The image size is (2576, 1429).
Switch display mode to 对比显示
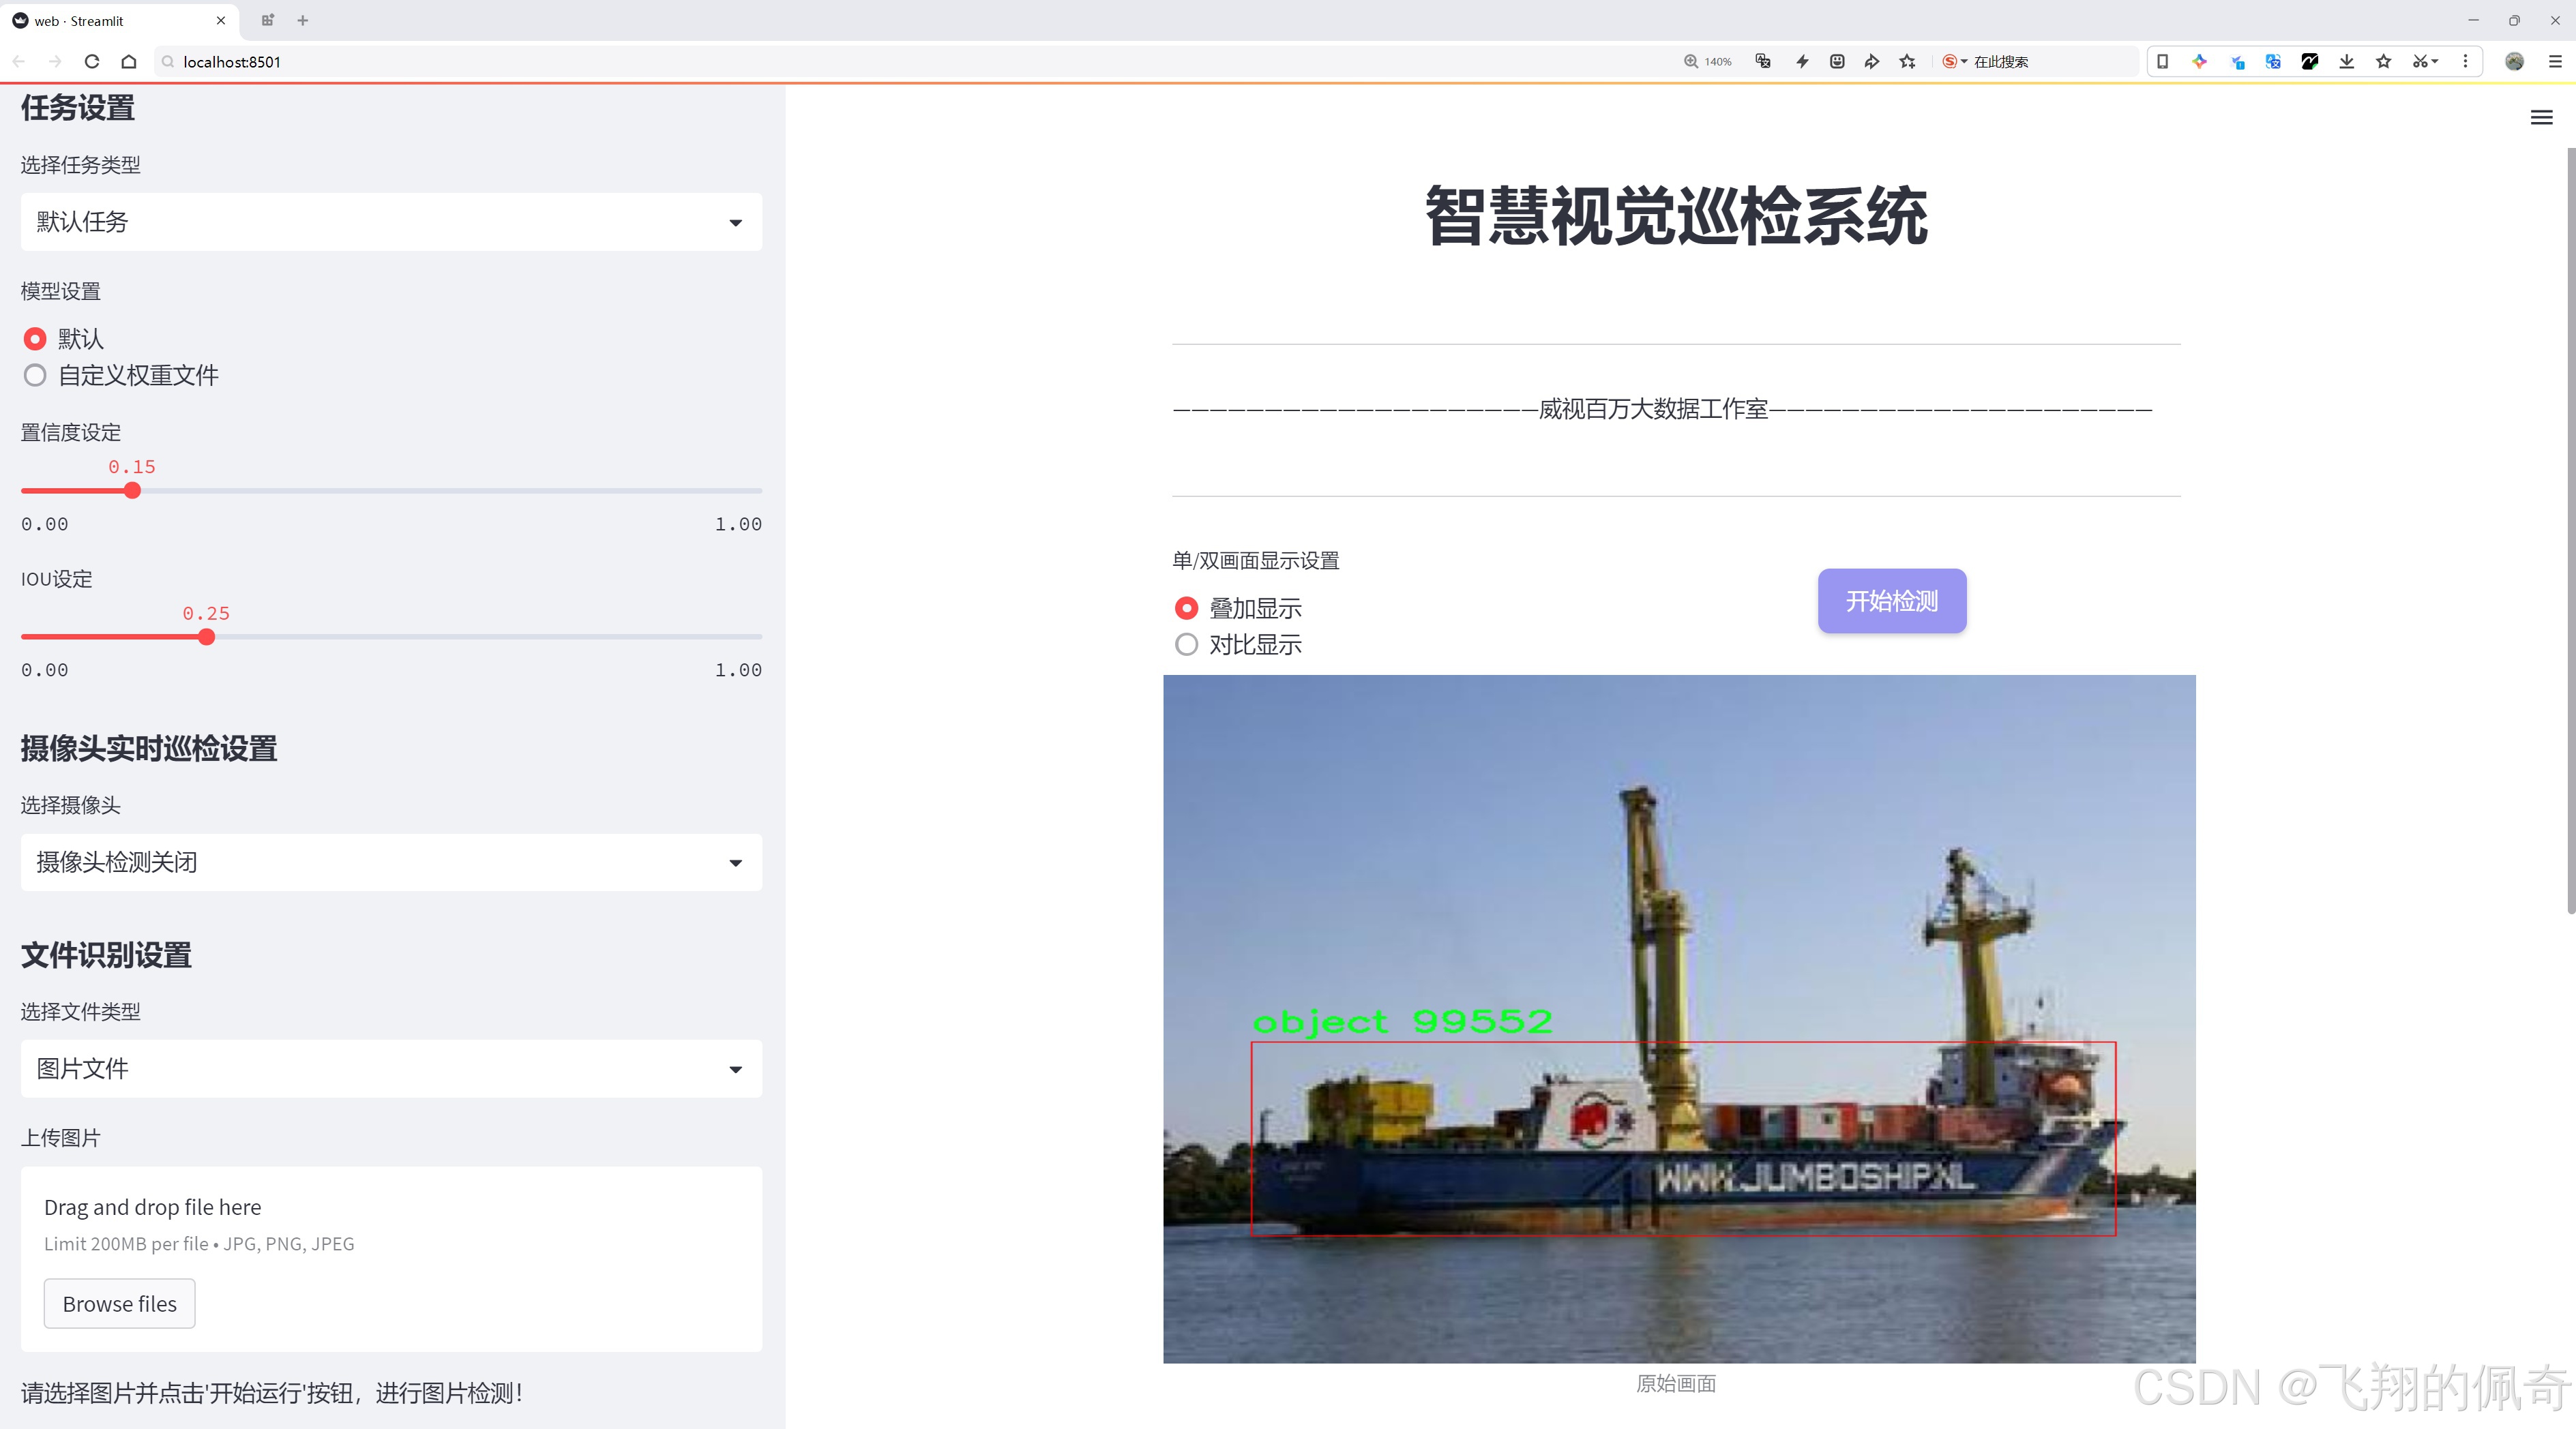1186,644
